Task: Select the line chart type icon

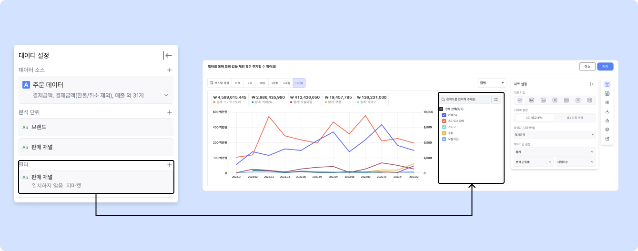Action: (x=520, y=100)
